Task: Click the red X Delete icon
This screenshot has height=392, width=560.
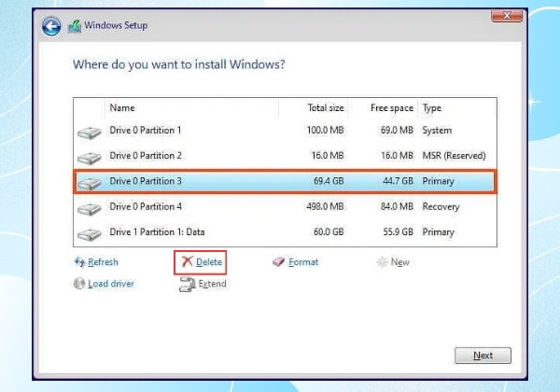Action: [x=187, y=261]
